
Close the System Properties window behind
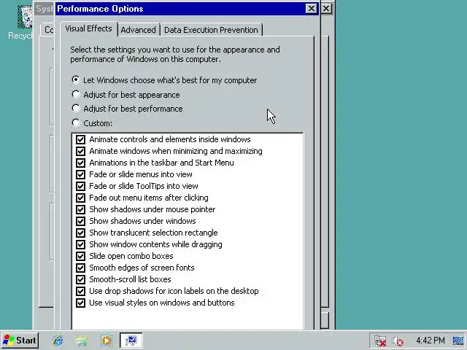[x=326, y=8]
